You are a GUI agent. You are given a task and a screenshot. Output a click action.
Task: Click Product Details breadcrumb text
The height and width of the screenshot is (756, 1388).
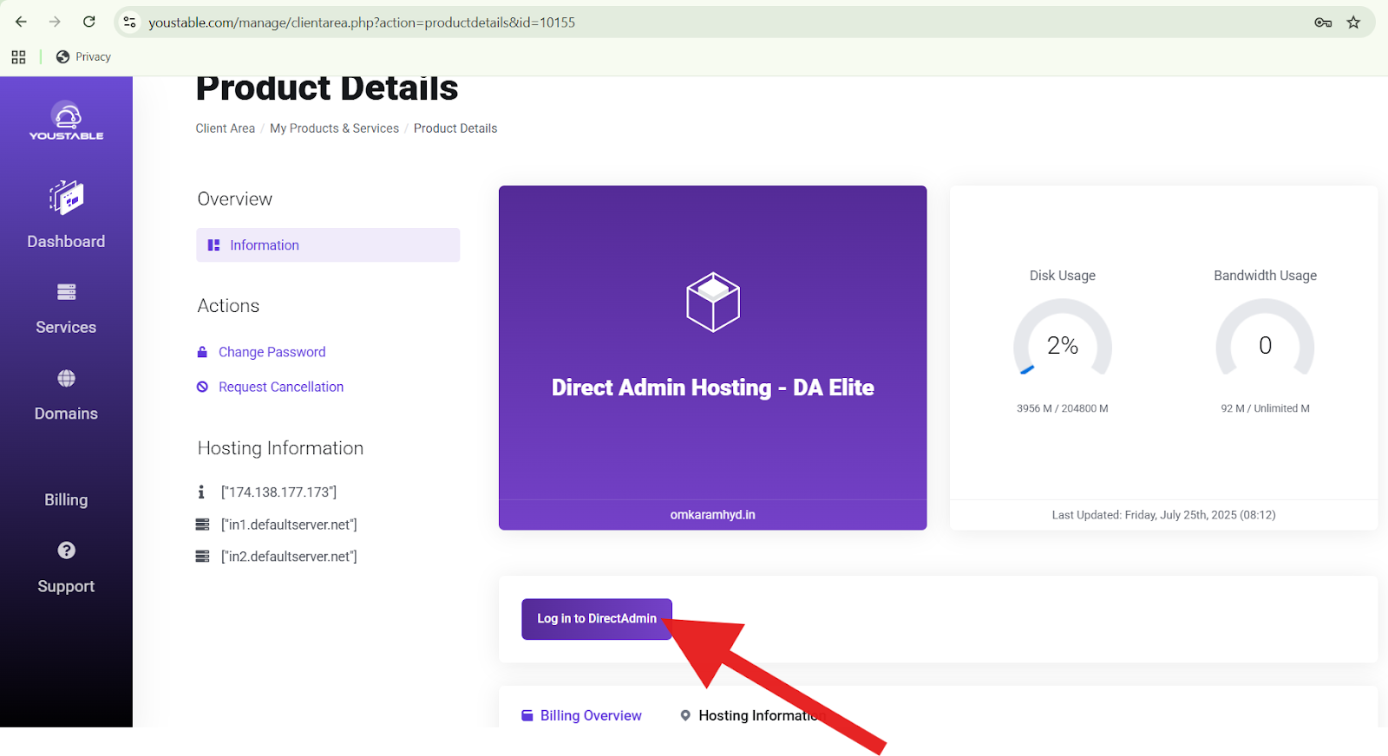coord(455,128)
